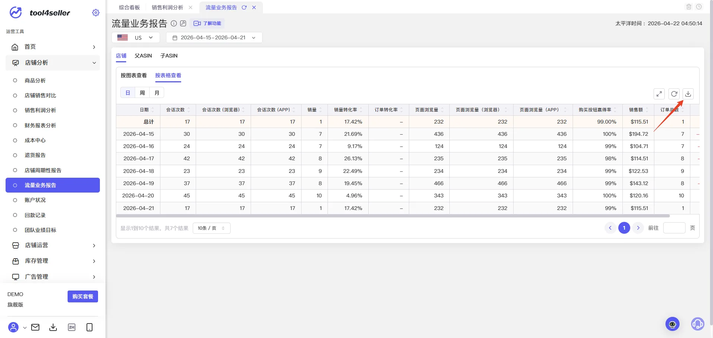Open the user avatar menu
The image size is (713, 338).
(13, 327)
